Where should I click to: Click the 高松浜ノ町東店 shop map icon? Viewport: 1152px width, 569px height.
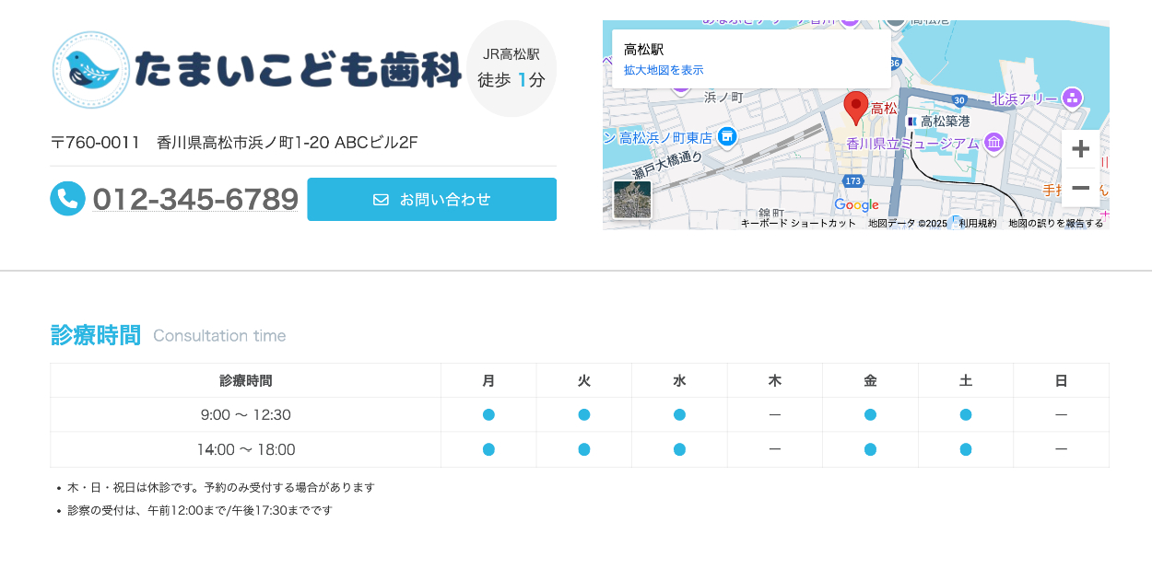click(727, 136)
